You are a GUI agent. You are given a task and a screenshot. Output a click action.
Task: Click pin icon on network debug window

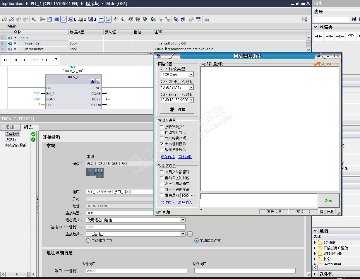[319, 56]
